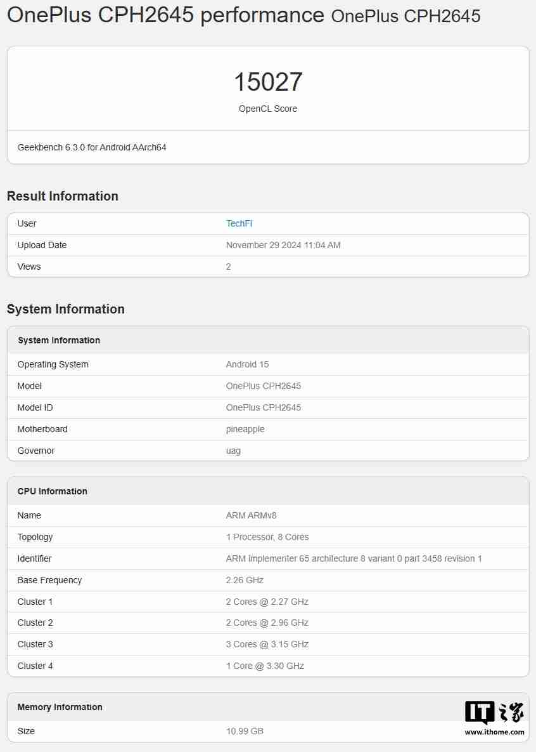Click the System Information panel header
536x752 pixels.
point(59,340)
